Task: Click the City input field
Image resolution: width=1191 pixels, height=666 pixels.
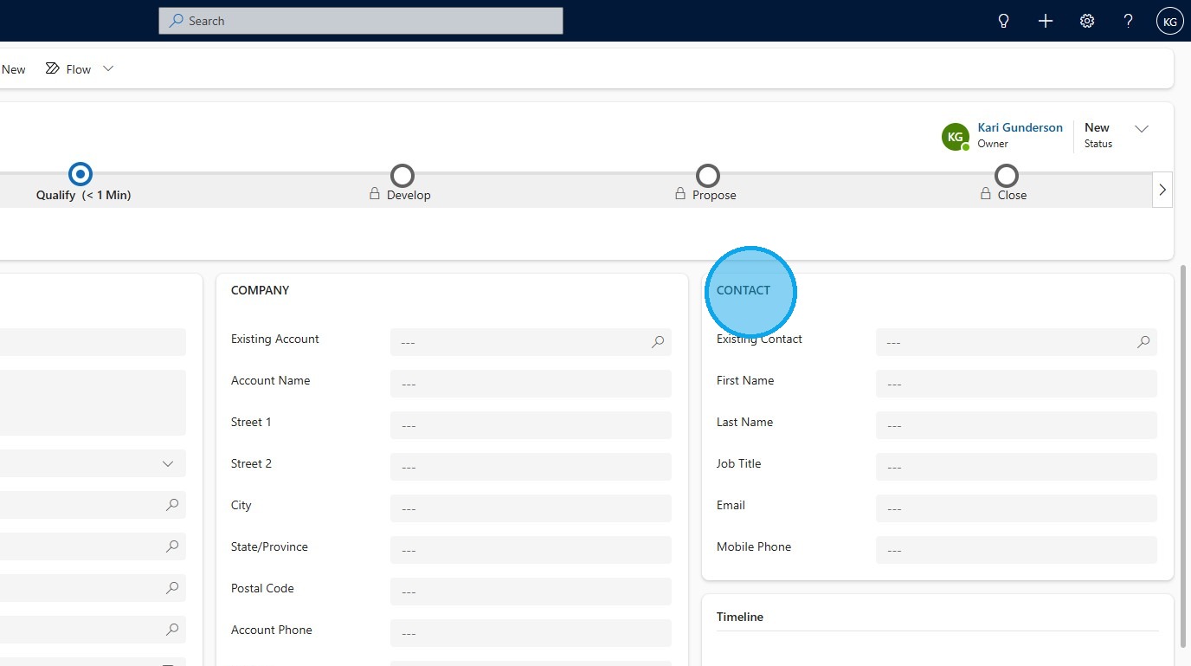Action: tap(531, 508)
